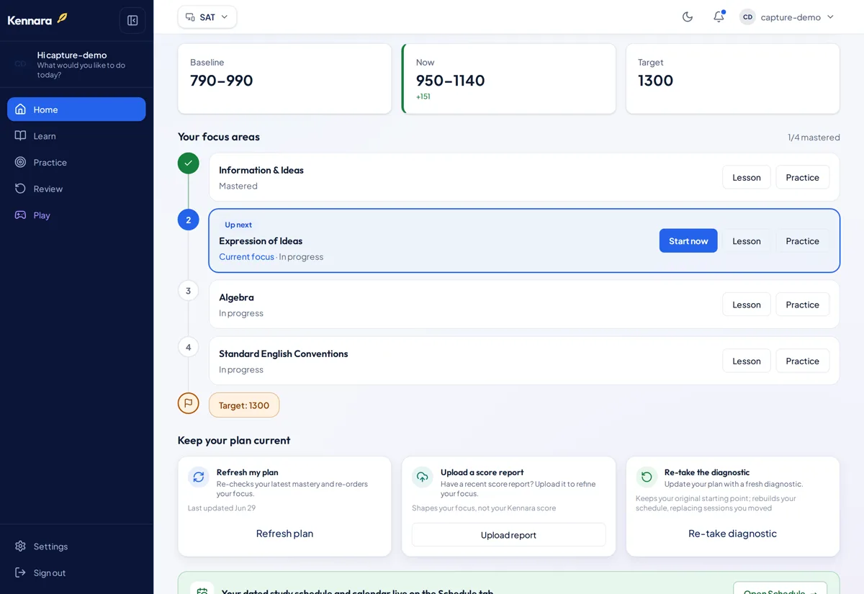Open the Expression of Ideas lesson
Viewport: 864px width, 594px height.
(x=747, y=240)
